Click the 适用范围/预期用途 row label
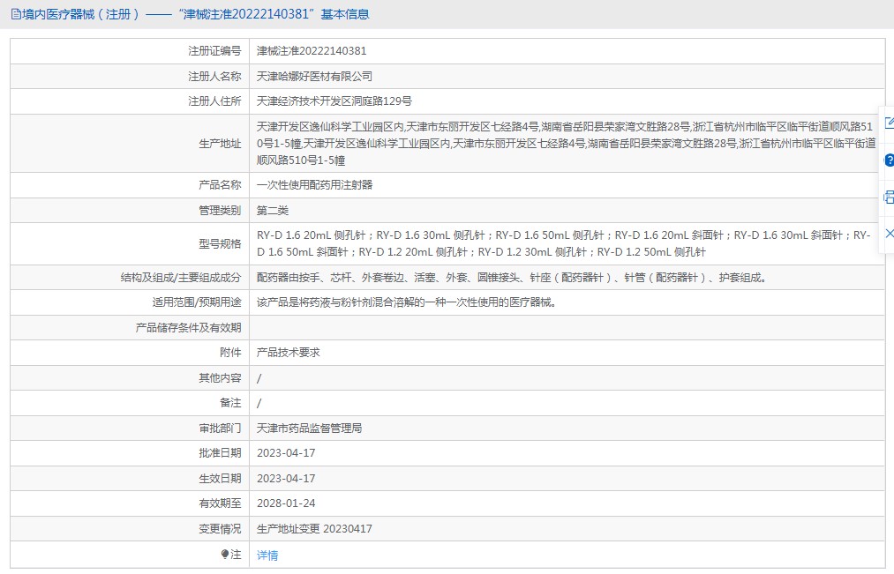The height and width of the screenshot is (574, 894). [x=197, y=302]
